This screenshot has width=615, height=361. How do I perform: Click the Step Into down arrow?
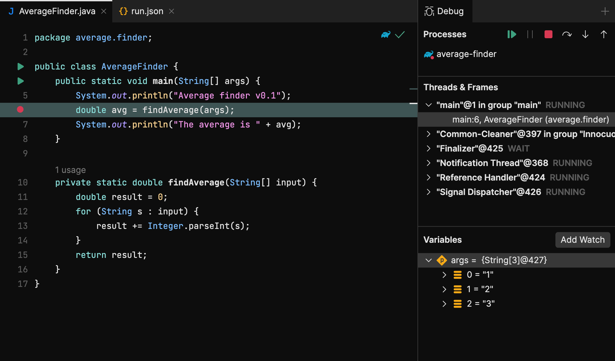click(585, 34)
